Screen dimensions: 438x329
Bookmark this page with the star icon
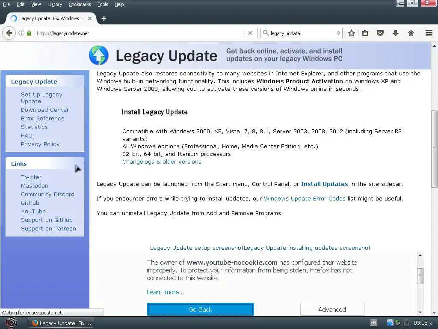tap(352, 33)
